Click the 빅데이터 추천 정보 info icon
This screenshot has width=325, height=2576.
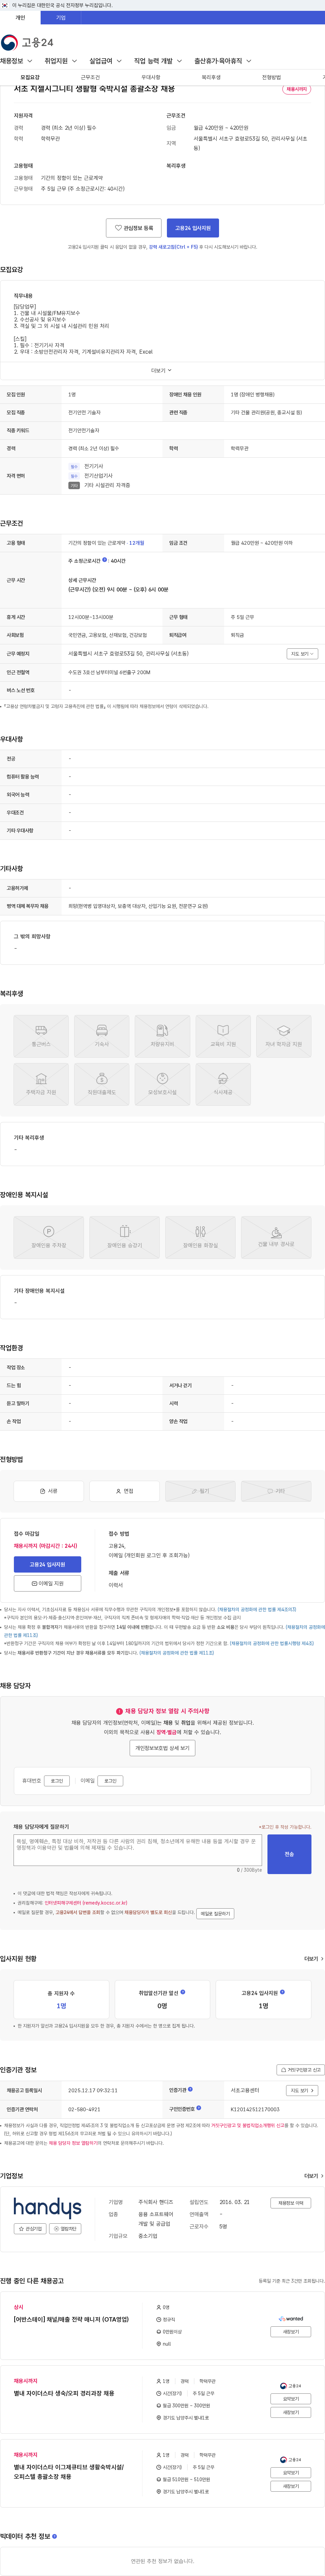click(54, 2536)
